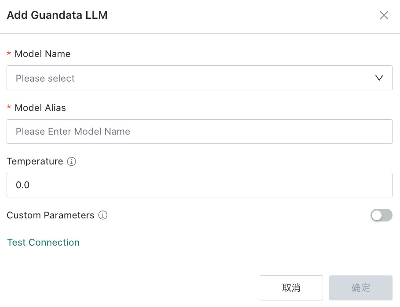The width and height of the screenshot is (400, 307).
Task: Click the Model Alias text field
Action: pos(200,132)
